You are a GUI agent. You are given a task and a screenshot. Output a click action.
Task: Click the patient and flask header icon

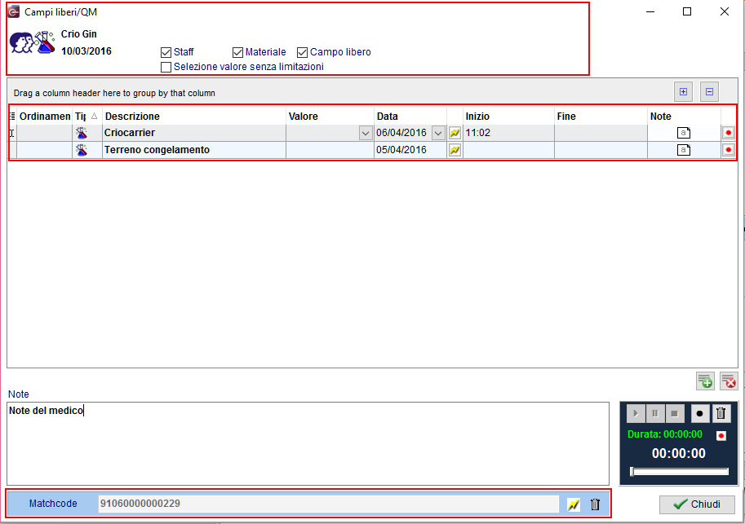click(33, 42)
